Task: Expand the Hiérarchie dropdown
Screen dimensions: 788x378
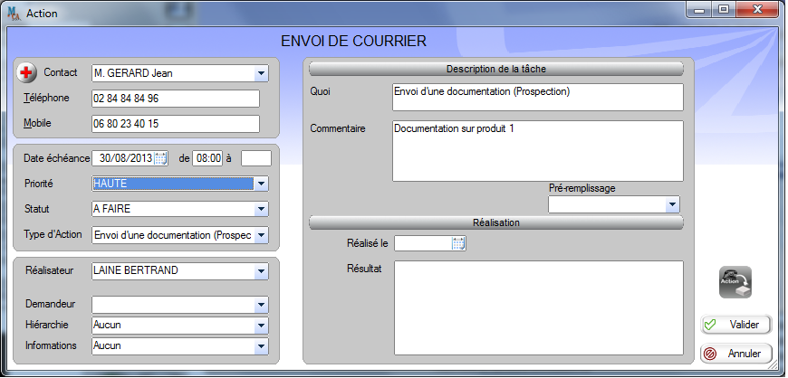Action: [x=261, y=326]
